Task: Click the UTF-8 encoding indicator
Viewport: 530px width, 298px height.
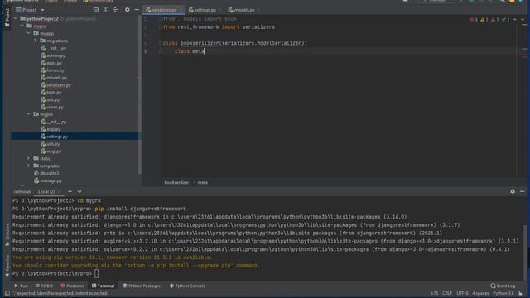Action: coord(462,293)
